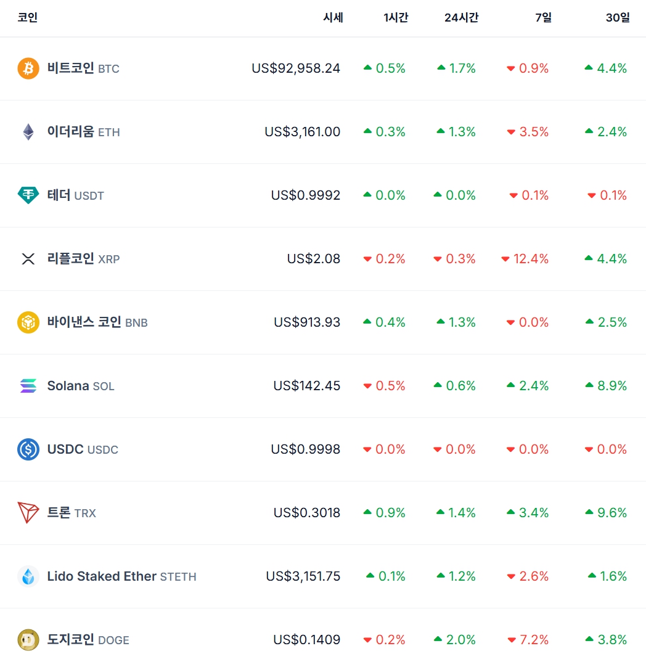This screenshot has width=646, height=667.
Task: Click the 코인 column header
Action: (x=28, y=18)
